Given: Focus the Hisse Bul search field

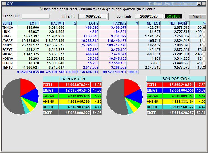Looking at the screenshot, I should click(36, 16).
